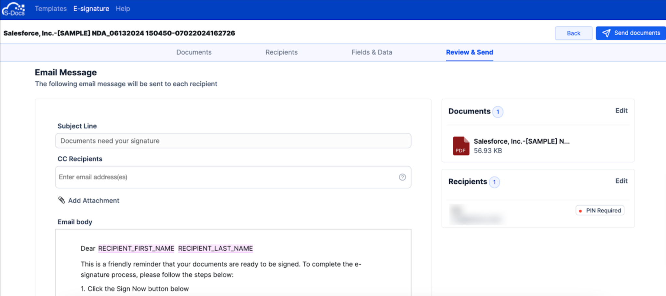The width and height of the screenshot is (666, 296).
Task: Select the RECIPIENT_FIRST_NAME token
Action: pos(136,248)
